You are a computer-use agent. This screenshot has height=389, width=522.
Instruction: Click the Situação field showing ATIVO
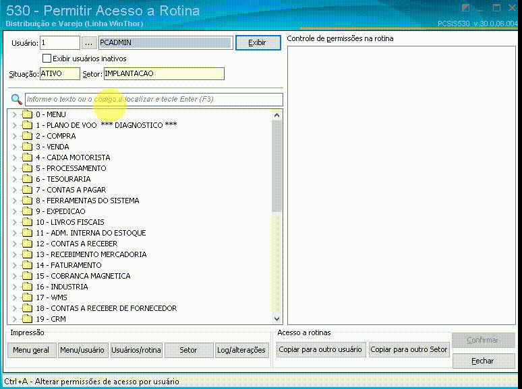[60, 74]
